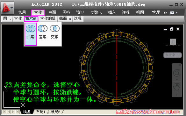Open the application menu dropdown arrow
The height and width of the screenshot is (116, 186).
11,8
